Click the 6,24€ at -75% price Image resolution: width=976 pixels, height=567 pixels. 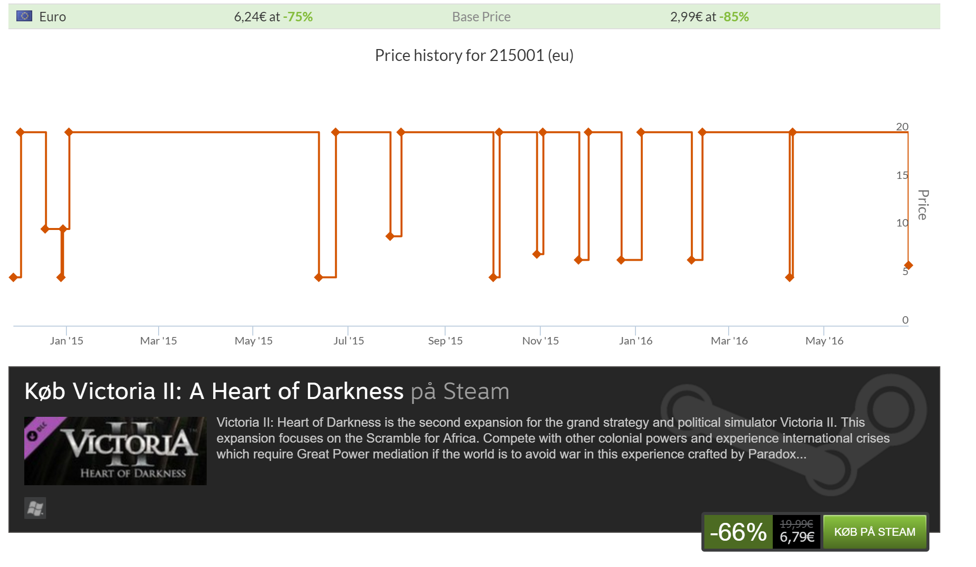[x=273, y=17]
